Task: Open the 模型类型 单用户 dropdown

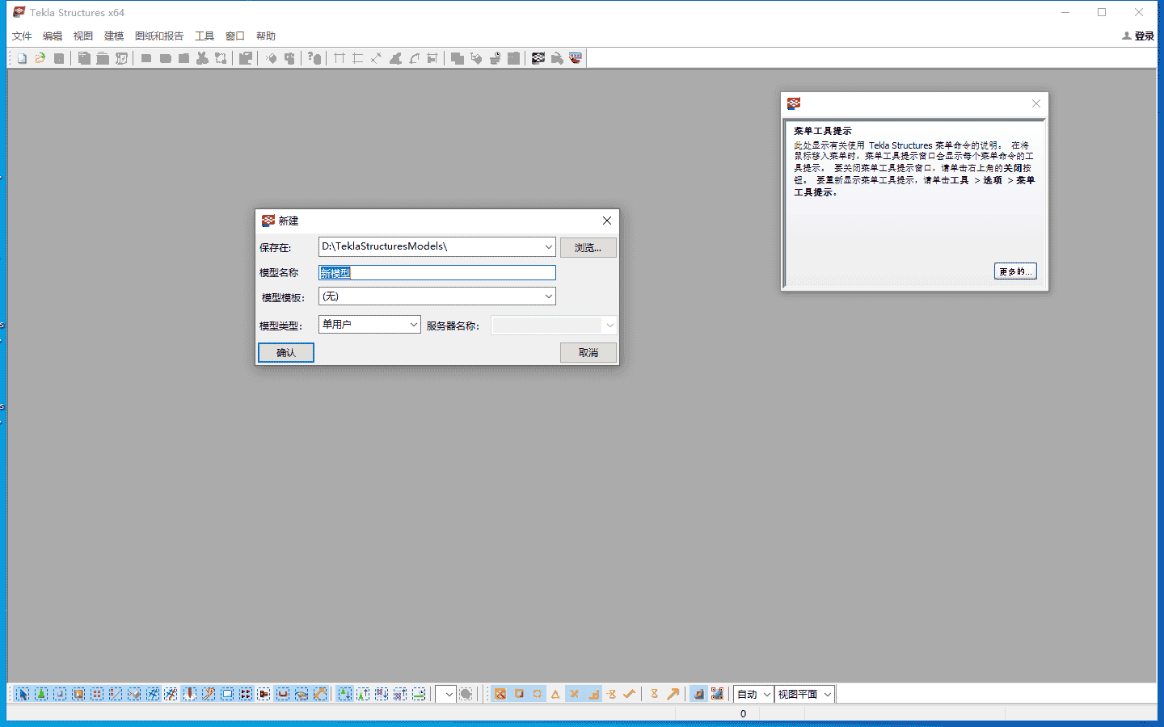Action: [413, 325]
